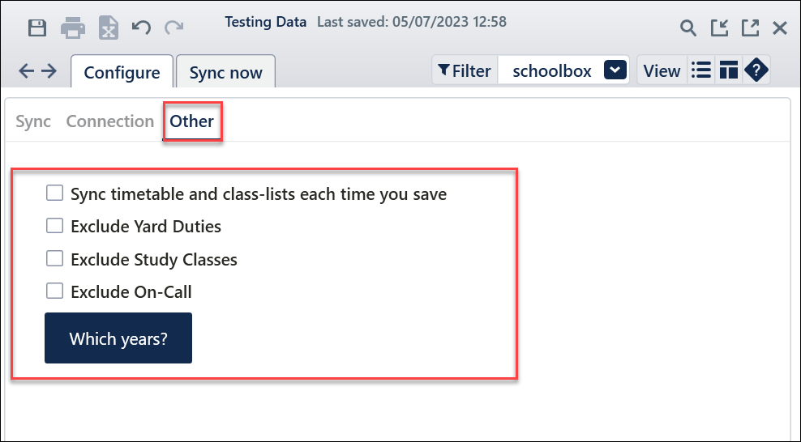This screenshot has width=801, height=442.
Task: Go back with the left arrow
Action: [x=26, y=71]
